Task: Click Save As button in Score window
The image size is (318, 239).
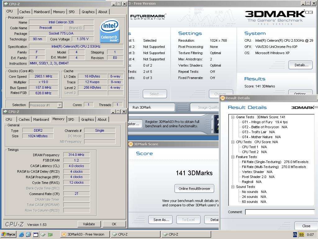Action: pyautogui.click(x=161, y=220)
